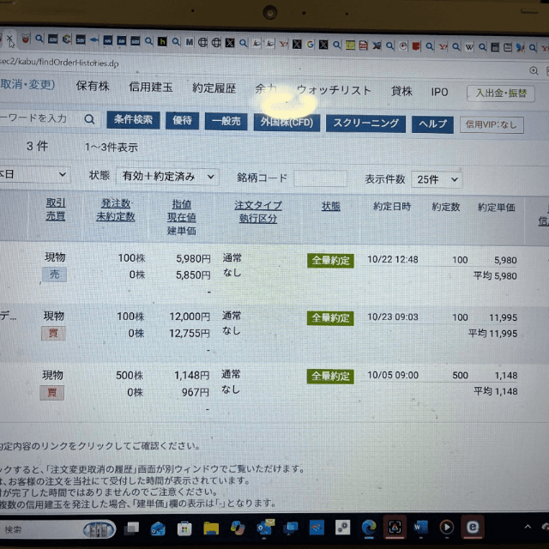The image size is (549, 549).
Task: Open File Explorer from the taskbar
Action: pos(211,528)
